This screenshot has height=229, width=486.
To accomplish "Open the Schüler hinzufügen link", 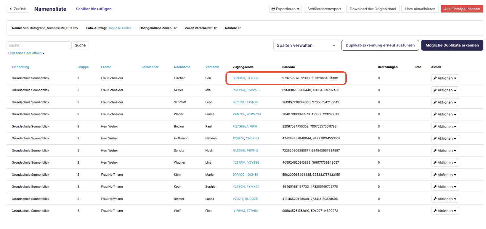I will coord(94,9).
